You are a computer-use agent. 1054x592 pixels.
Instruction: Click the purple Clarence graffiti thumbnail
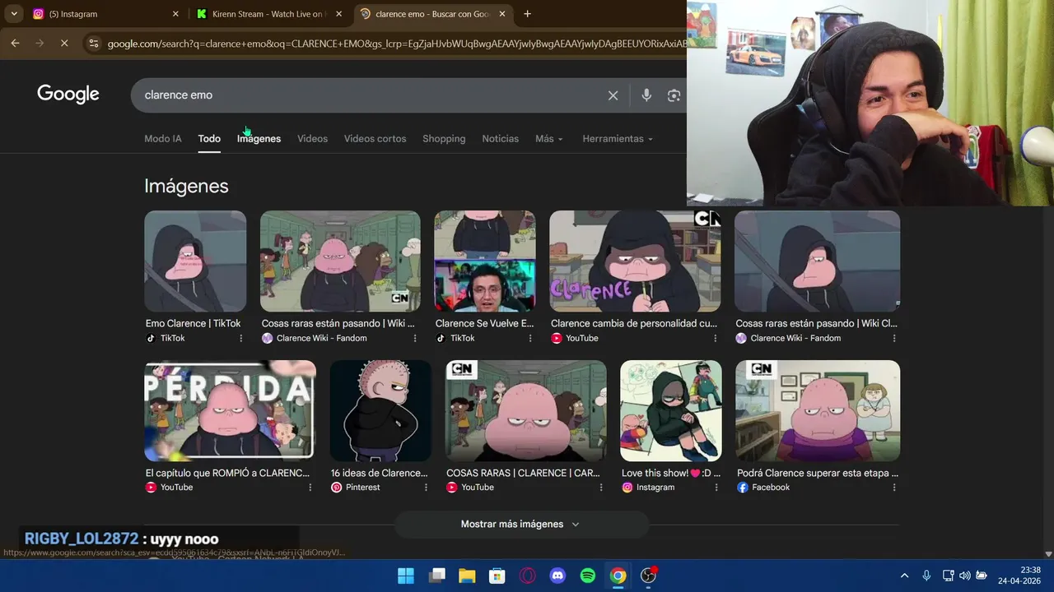(x=635, y=261)
